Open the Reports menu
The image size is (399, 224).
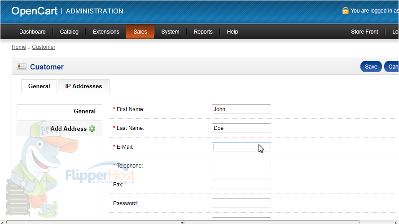(203, 32)
